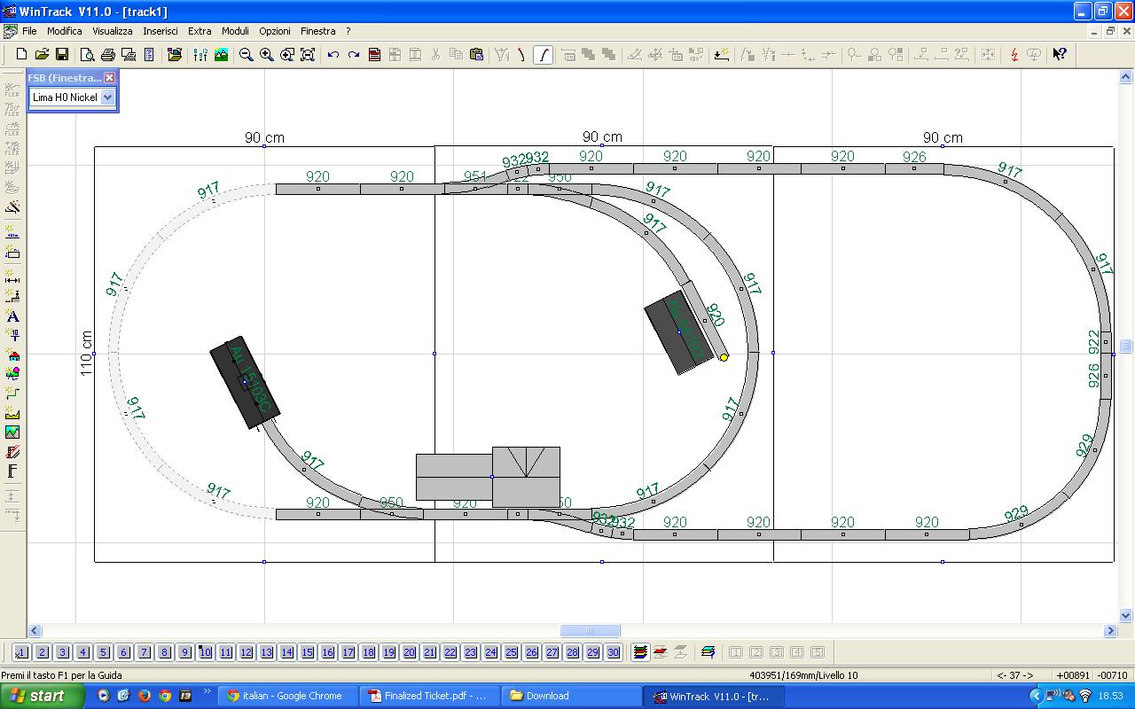Activate the curve drawing tool
The height and width of the screenshot is (709, 1135).
click(544, 55)
